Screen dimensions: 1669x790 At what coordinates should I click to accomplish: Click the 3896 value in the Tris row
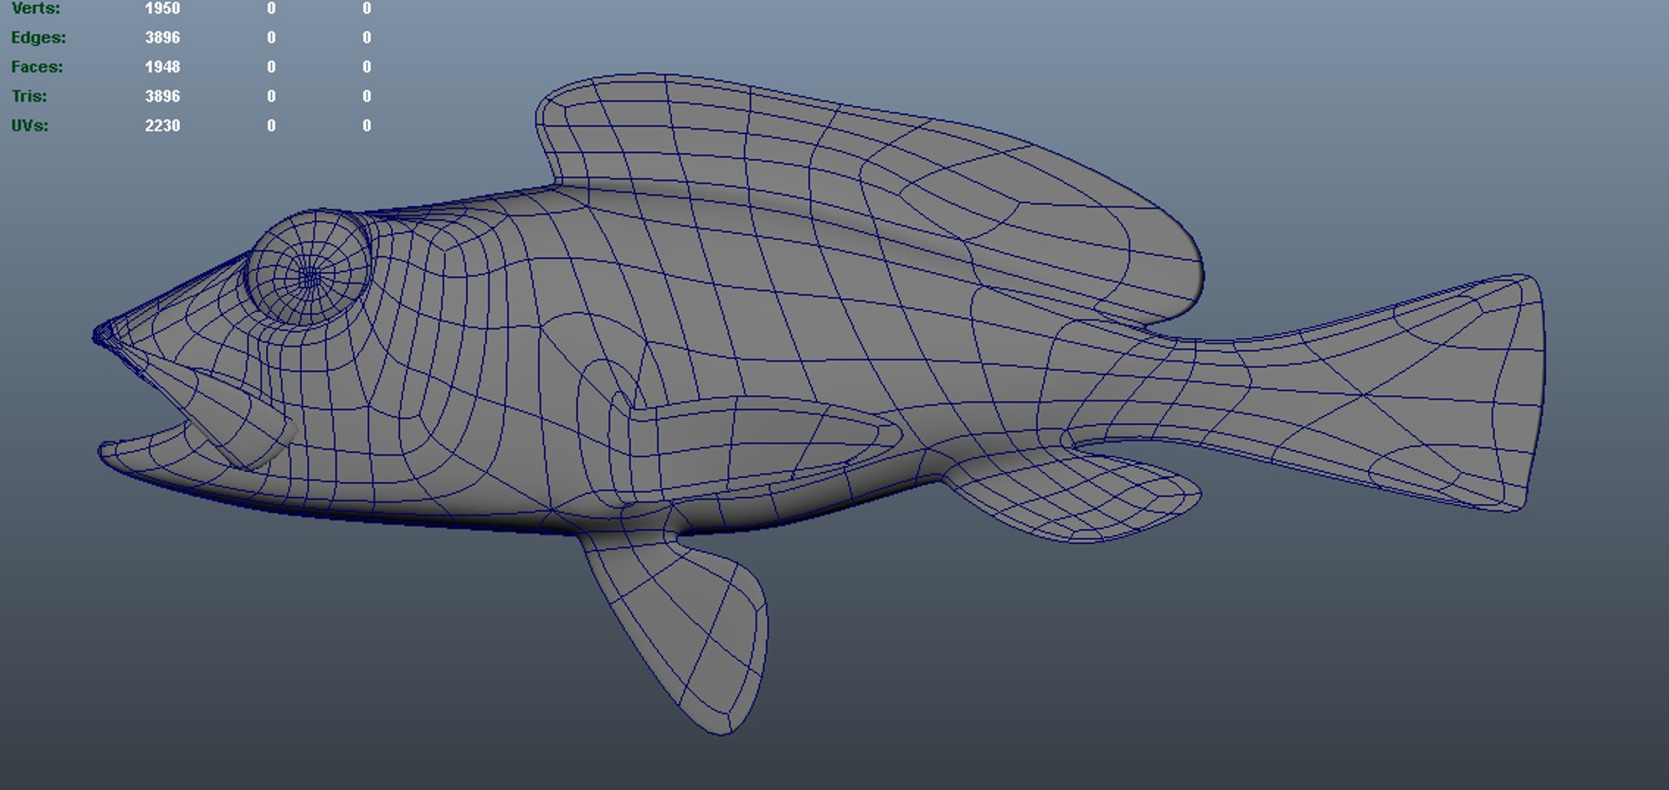[x=163, y=96]
